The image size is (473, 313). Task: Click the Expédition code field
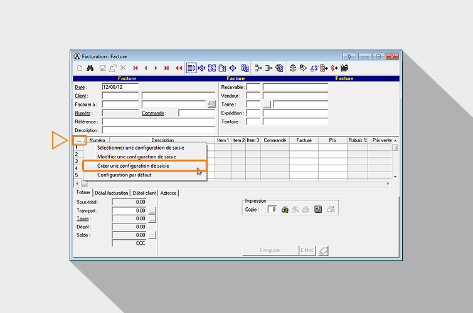[253, 113]
